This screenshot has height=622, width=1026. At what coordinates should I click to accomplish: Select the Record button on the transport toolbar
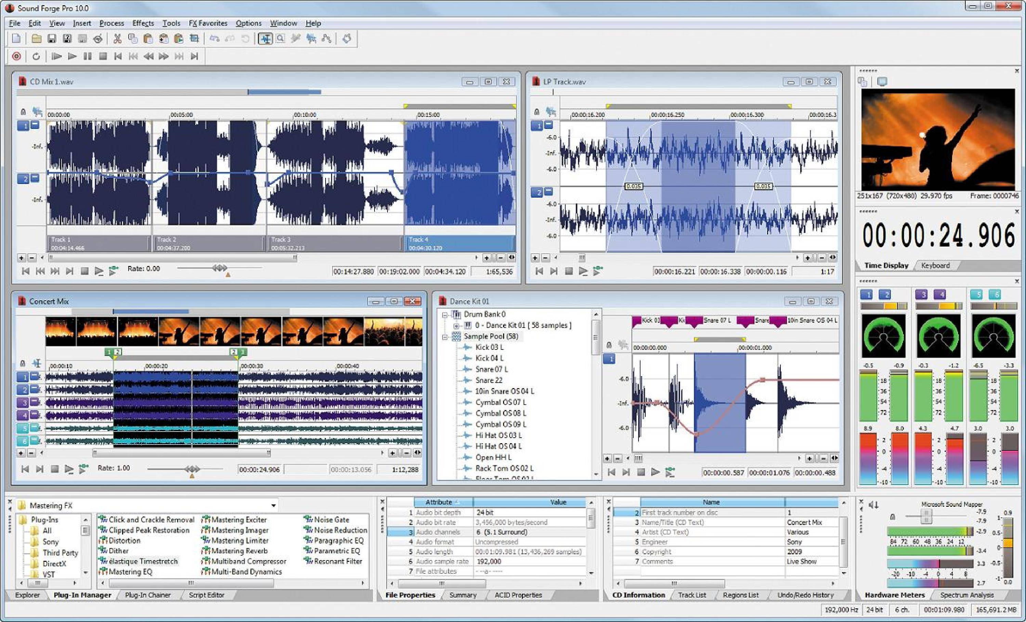pyautogui.click(x=16, y=56)
